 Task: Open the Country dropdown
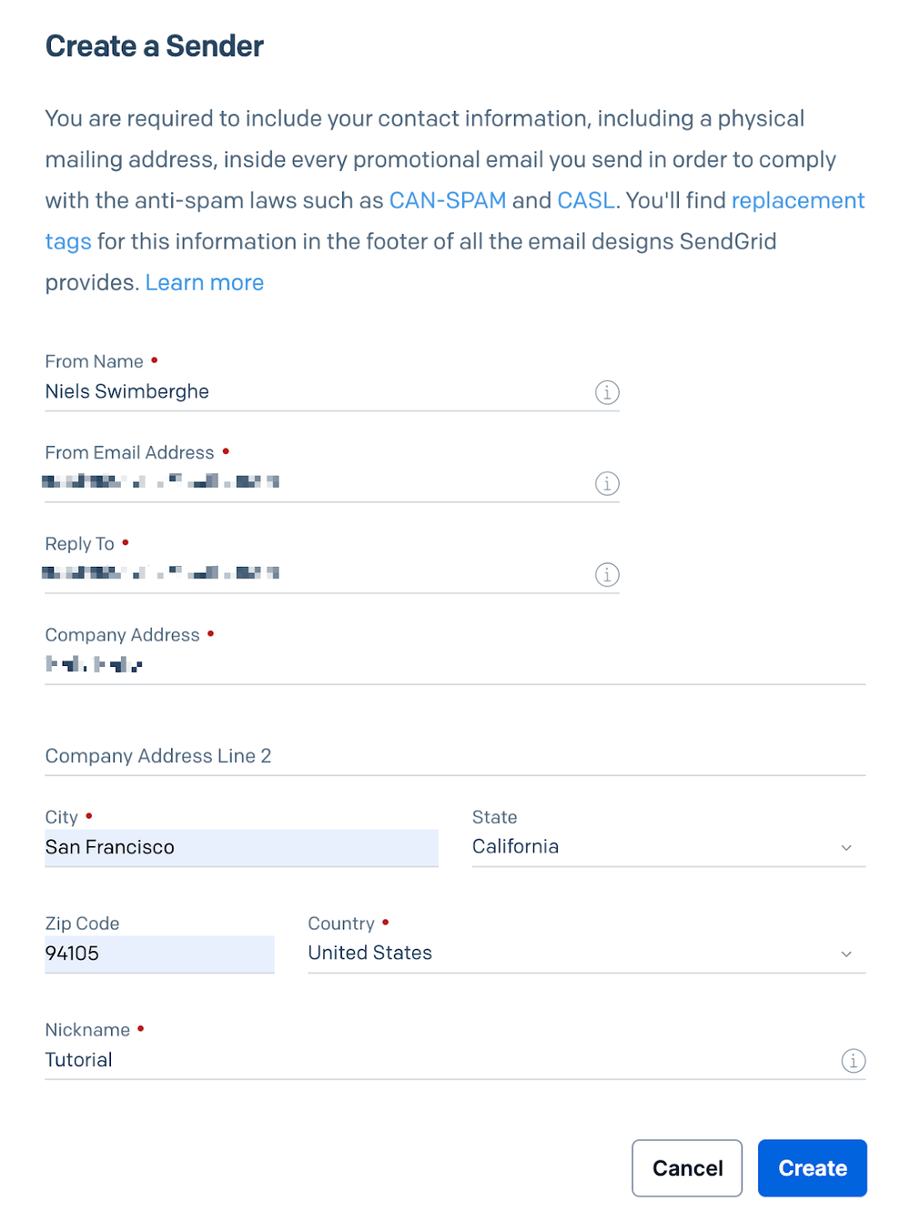pyautogui.click(x=846, y=954)
